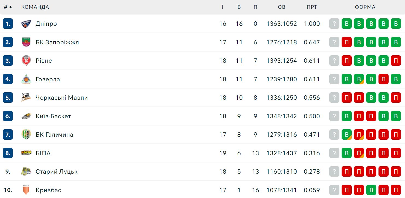The image size is (405, 198).
Task: Click the Говерла team logo
Action: (x=26, y=79)
